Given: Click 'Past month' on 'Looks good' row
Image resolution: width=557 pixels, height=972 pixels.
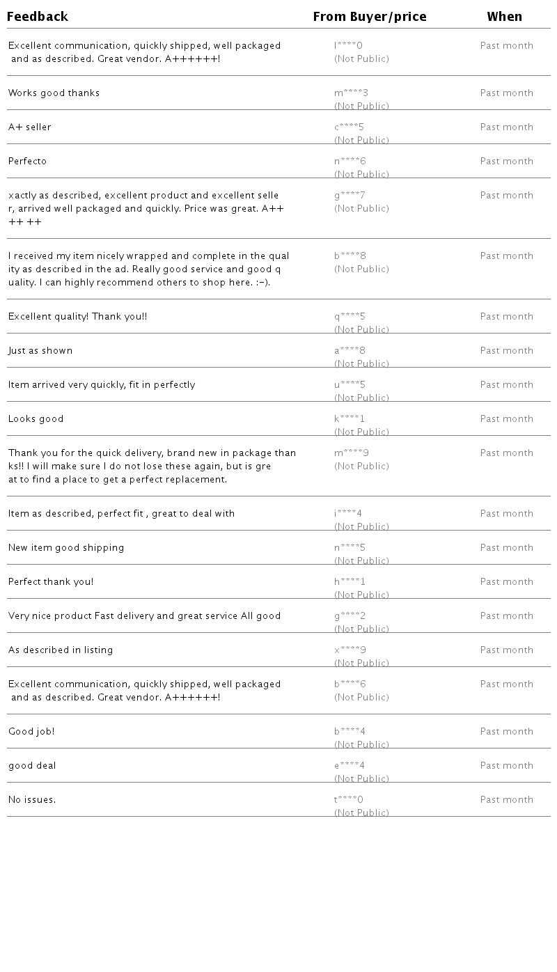Looking at the screenshot, I should tap(506, 419).
